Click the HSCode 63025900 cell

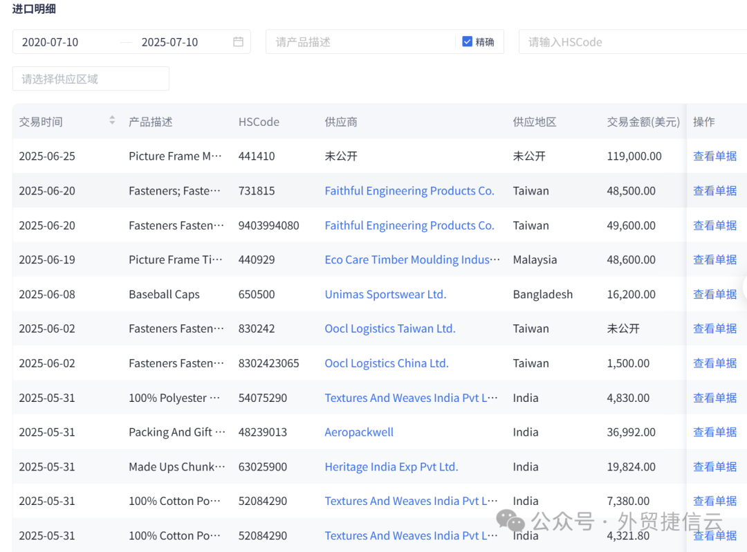pyautogui.click(x=263, y=467)
